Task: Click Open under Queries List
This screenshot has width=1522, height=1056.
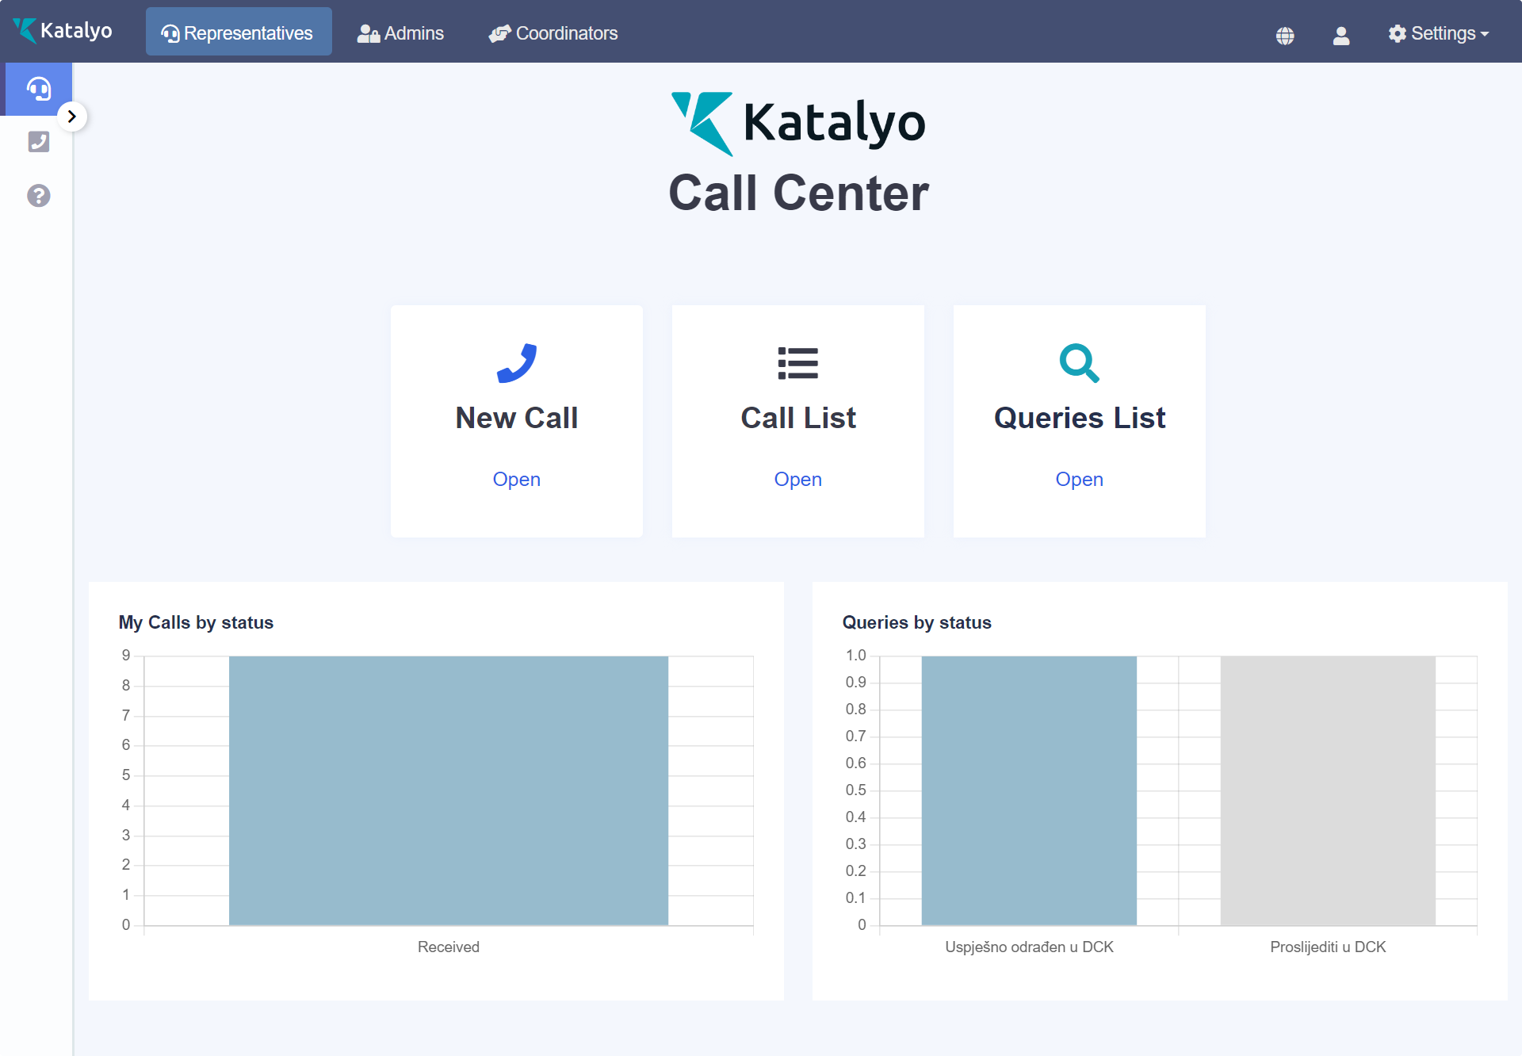Action: pyautogui.click(x=1079, y=480)
